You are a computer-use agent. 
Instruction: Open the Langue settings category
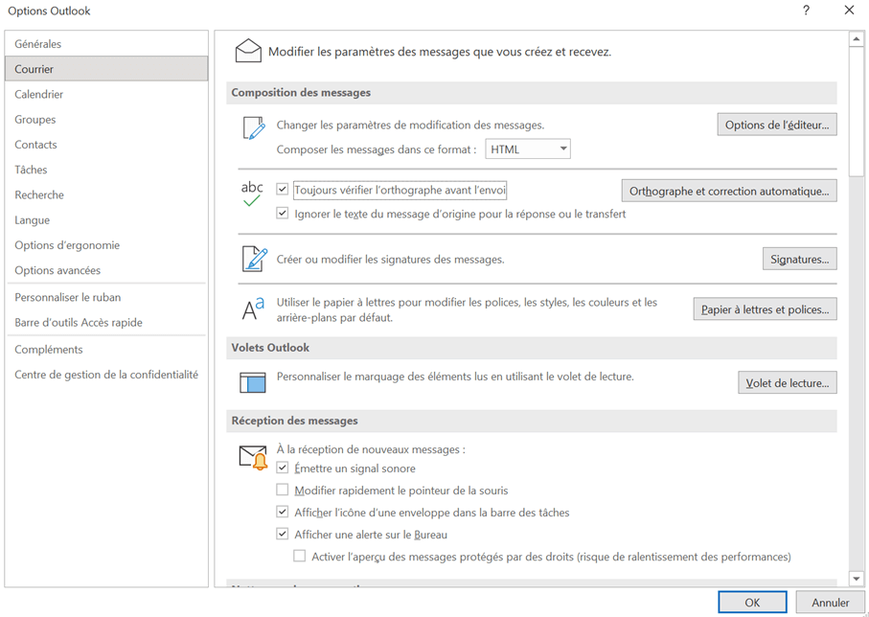[106, 220]
